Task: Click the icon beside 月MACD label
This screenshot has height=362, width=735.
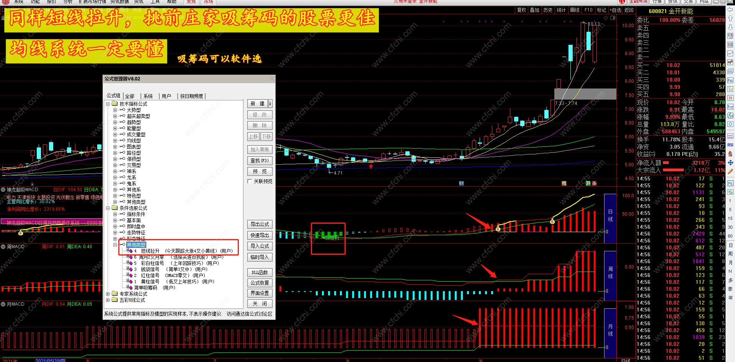Action: click(3, 304)
